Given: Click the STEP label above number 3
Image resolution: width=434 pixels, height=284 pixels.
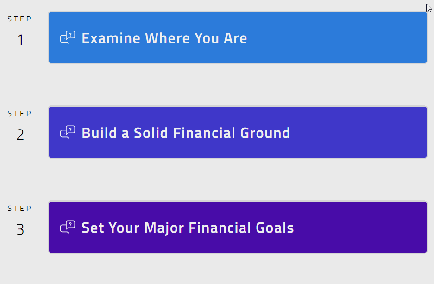Looking at the screenshot, I should (20, 209).
